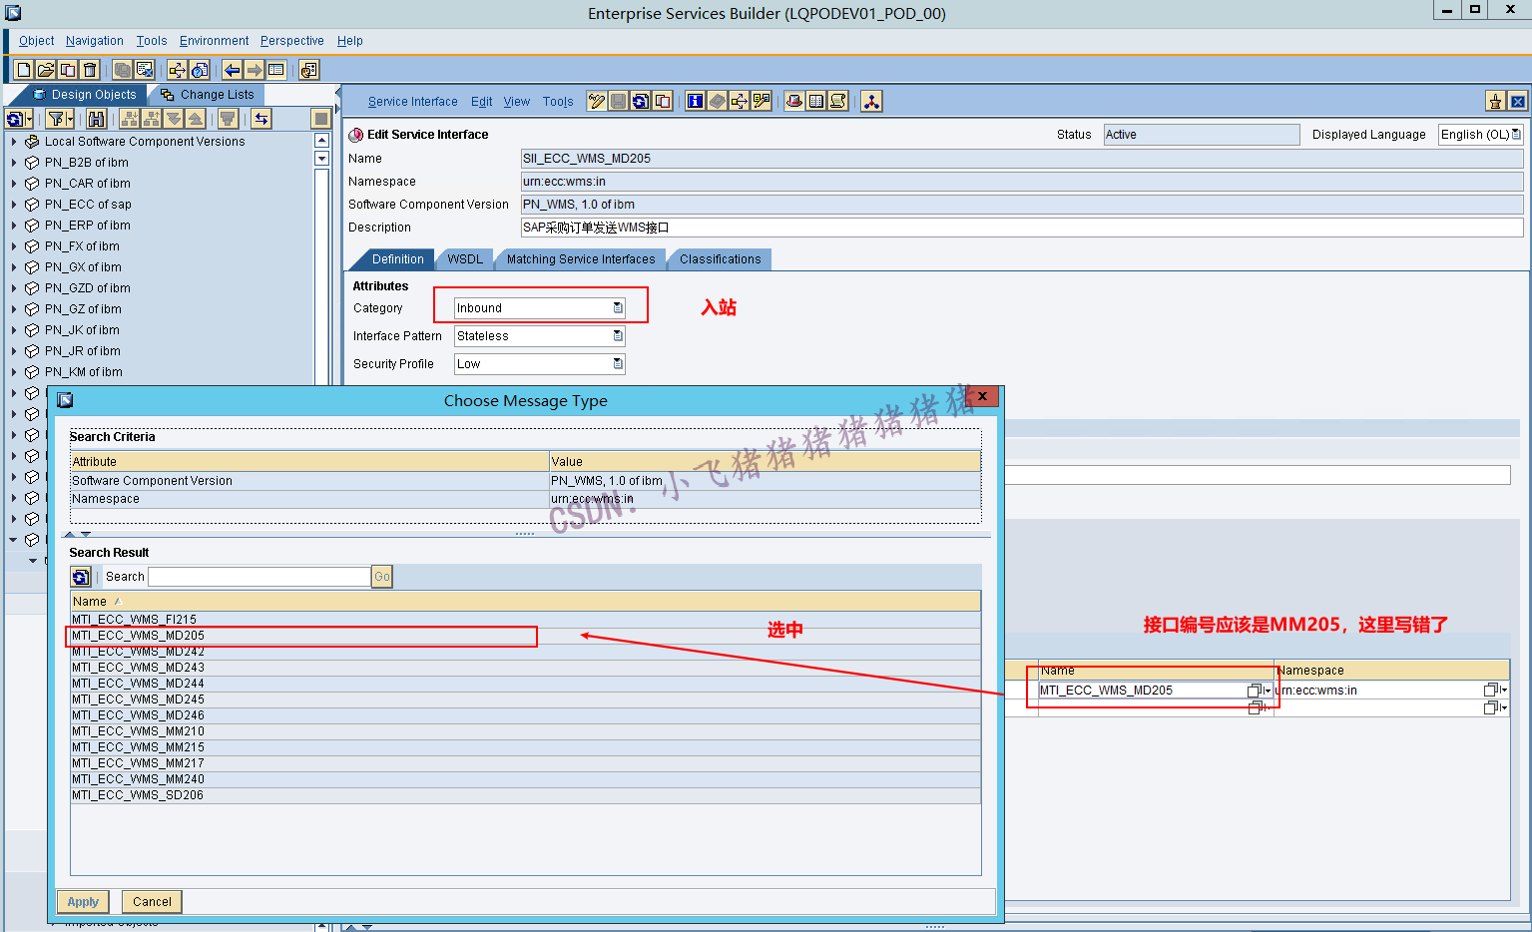Select the Edit/pencil tool in Service Interface toolbar
The height and width of the screenshot is (932, 1532).
(x=596, y=101)
